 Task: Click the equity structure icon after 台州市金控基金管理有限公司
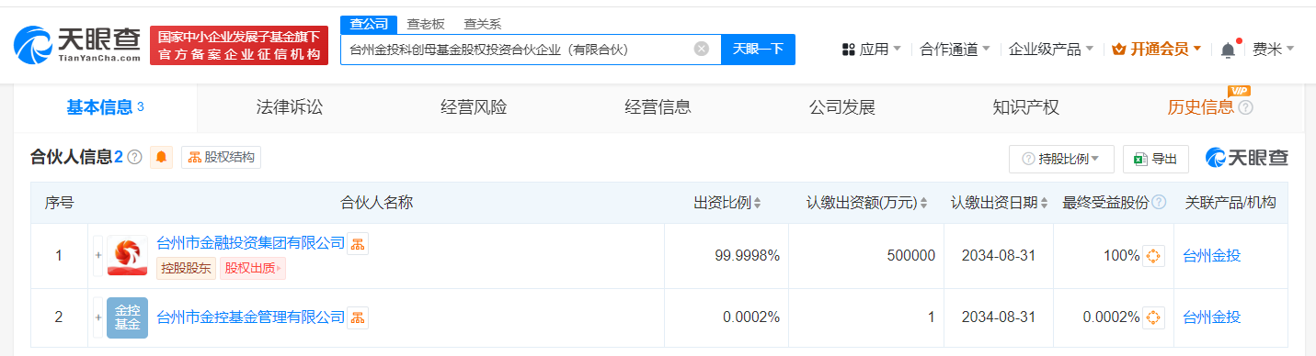(358, 317)
